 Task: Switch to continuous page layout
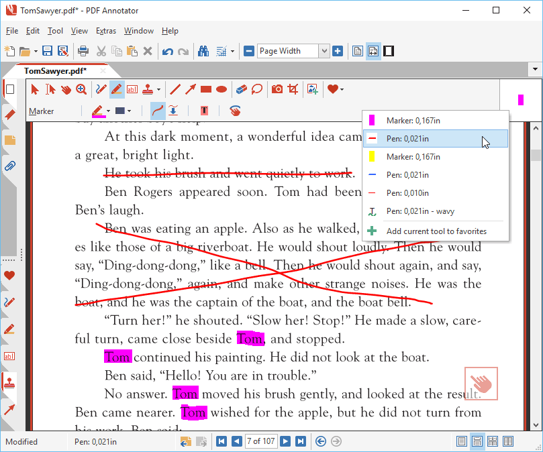pos(477,441)
